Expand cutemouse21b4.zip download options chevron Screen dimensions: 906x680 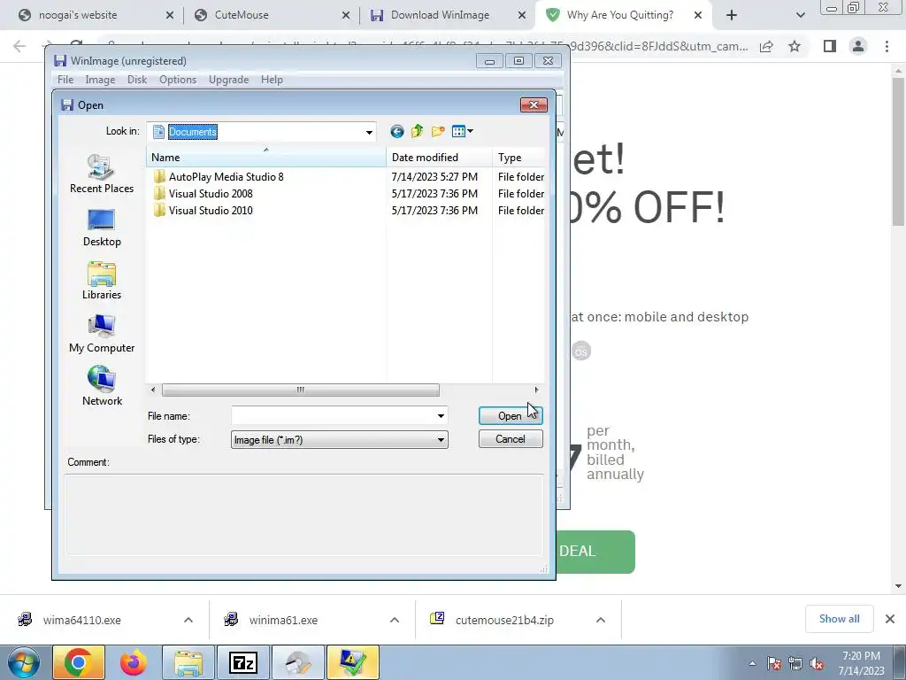pyautogui.click(x=601, y=620)
